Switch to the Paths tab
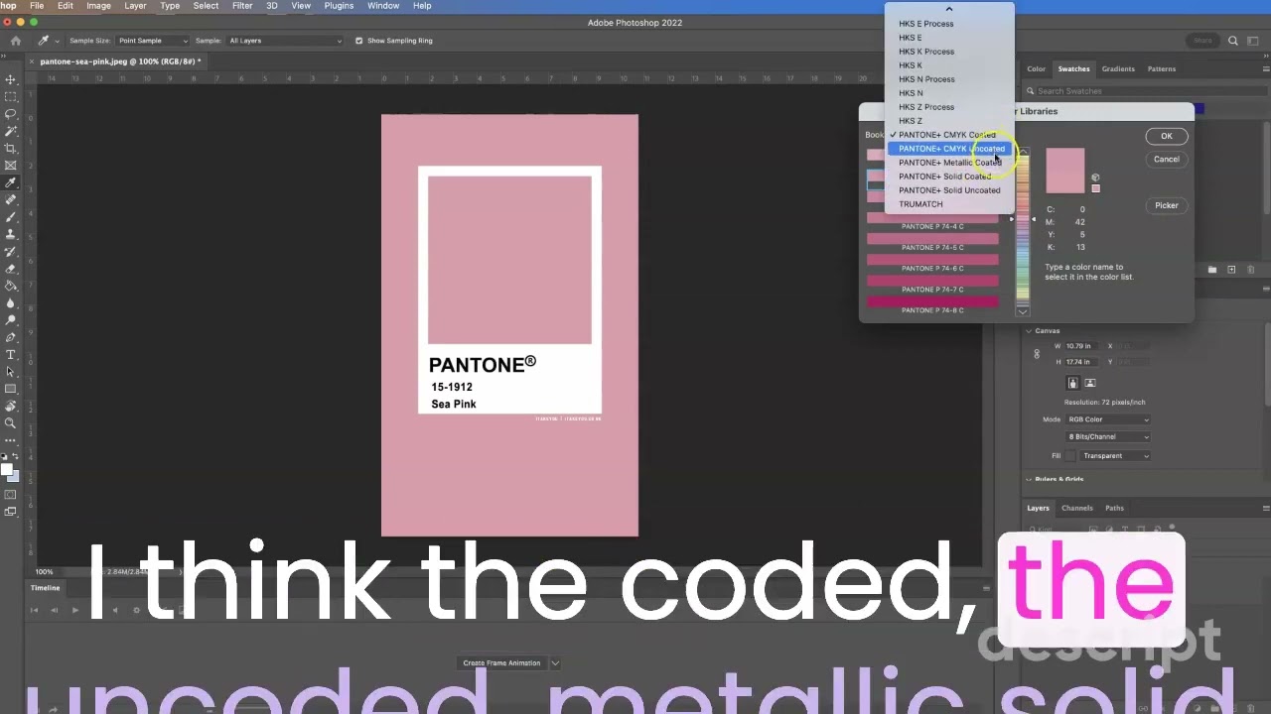This screenshot has height=714, width=1271. click(x=1115, y=509)
